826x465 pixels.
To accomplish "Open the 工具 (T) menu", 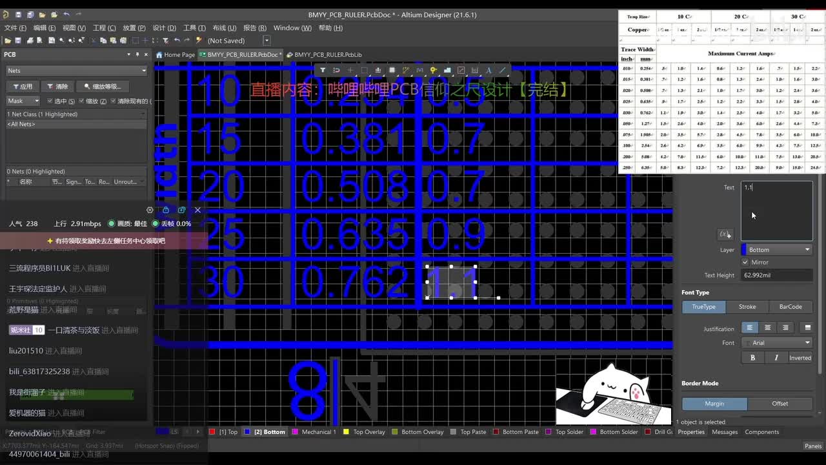I will [194, 28].
